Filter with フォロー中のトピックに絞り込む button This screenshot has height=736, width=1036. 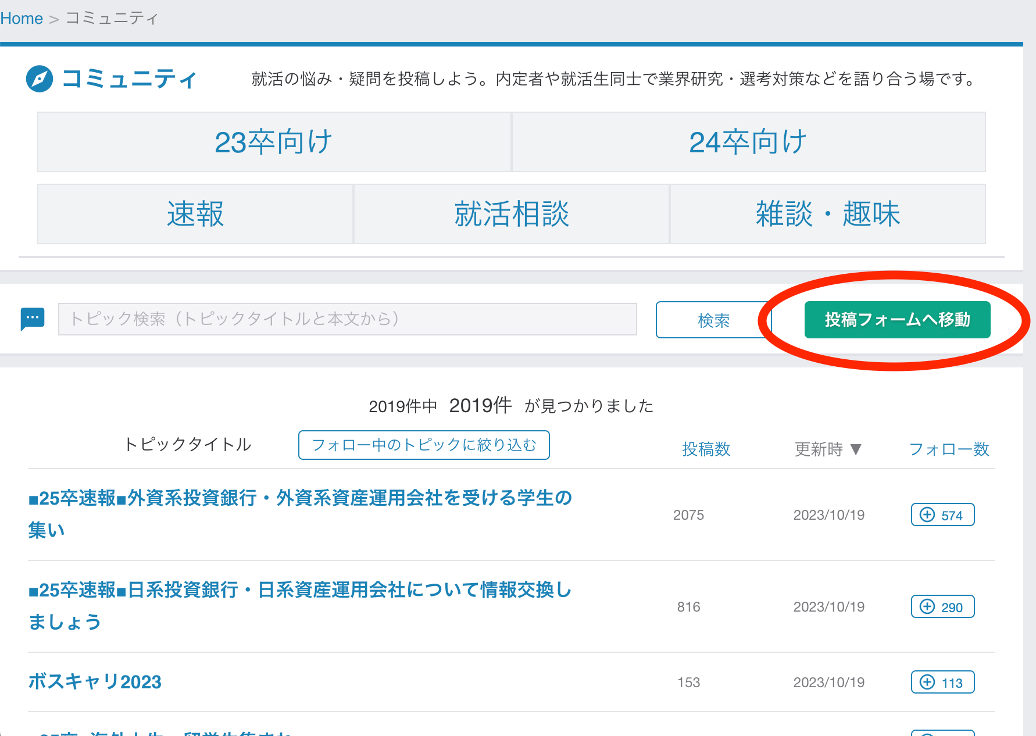[424, 445]
